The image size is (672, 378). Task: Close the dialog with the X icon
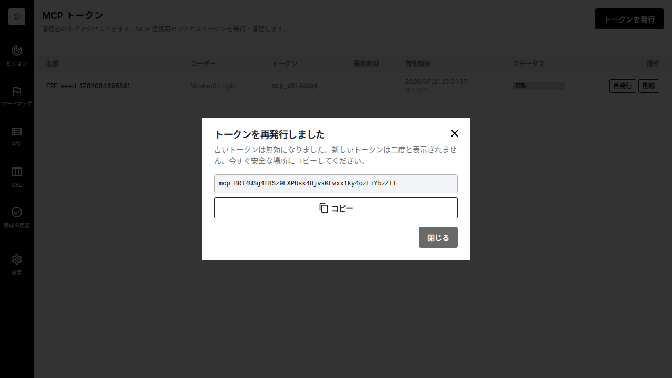455,133
